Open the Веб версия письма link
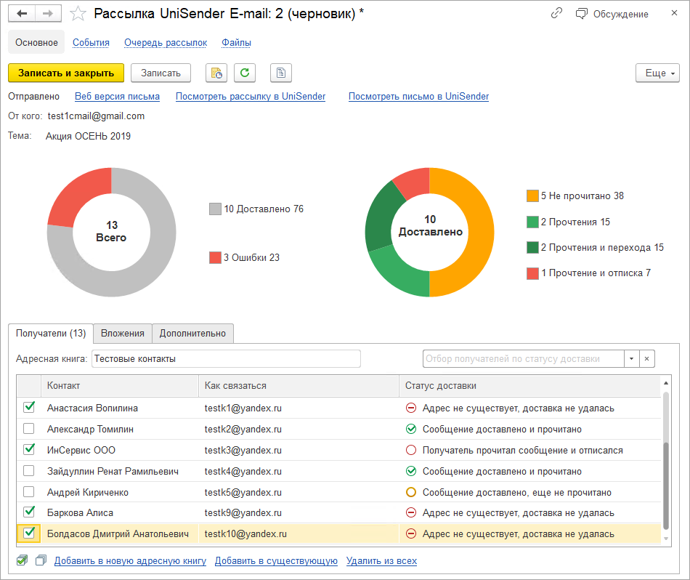 click(117, 97)
